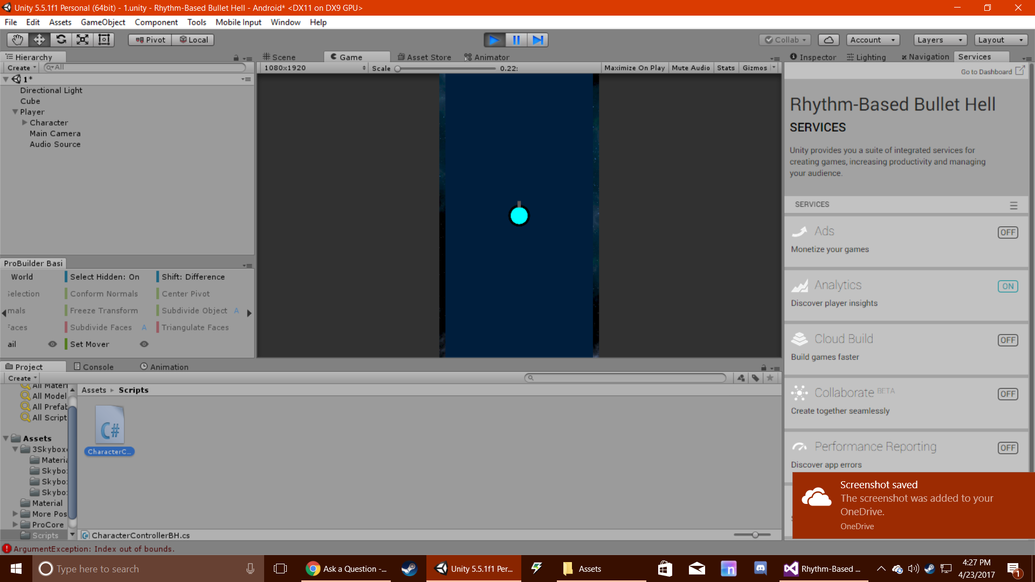Select the Move tool

coord(39,40)
